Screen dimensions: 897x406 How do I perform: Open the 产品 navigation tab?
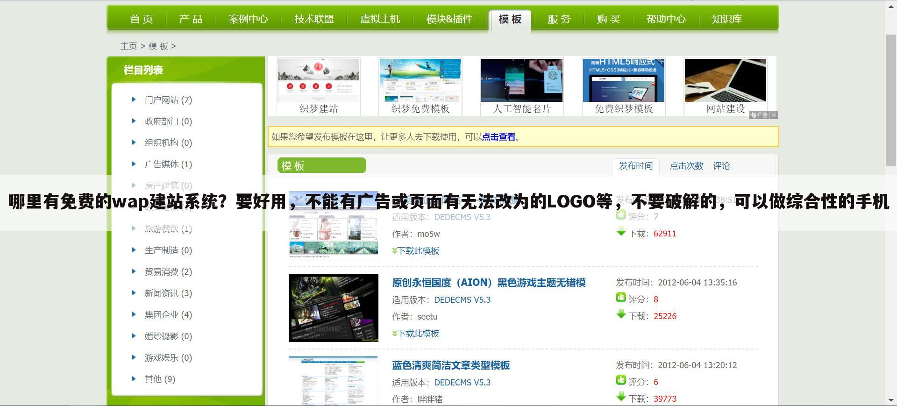pos(191,19)
